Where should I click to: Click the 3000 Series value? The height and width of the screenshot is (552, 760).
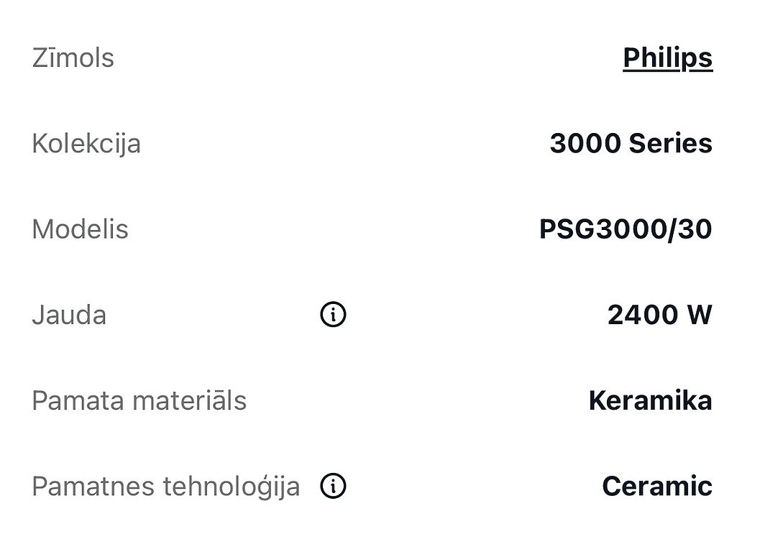tap(631, 144)
